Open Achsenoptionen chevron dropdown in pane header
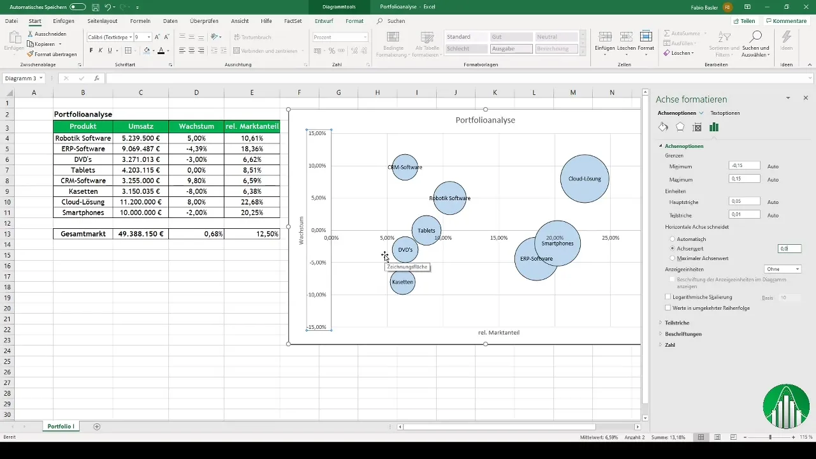 click(701, 113)
